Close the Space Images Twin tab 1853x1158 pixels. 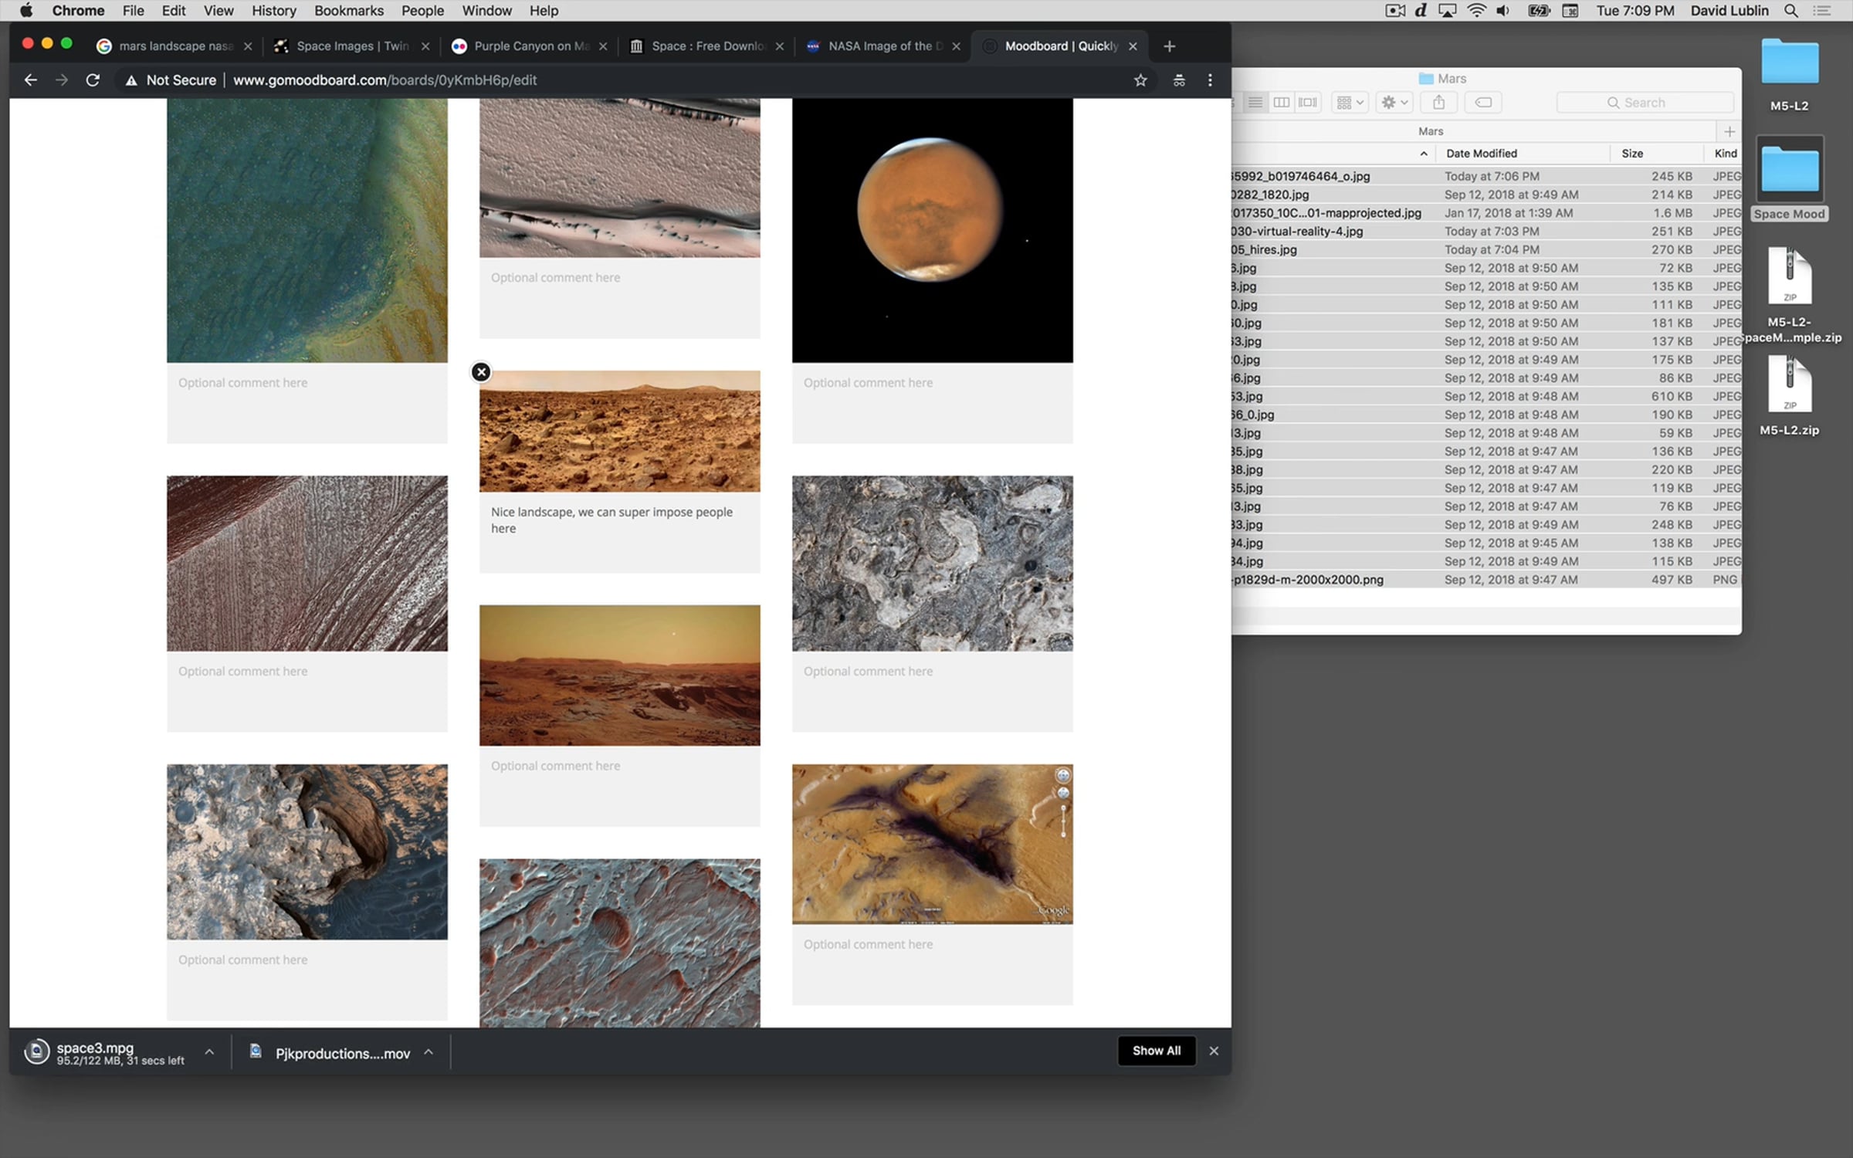[x=425, y=46]
